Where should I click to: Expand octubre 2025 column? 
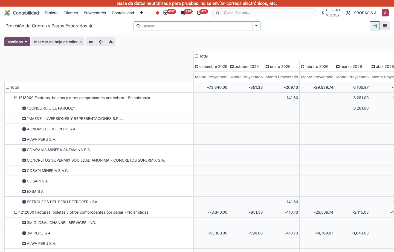pos(232,67)
